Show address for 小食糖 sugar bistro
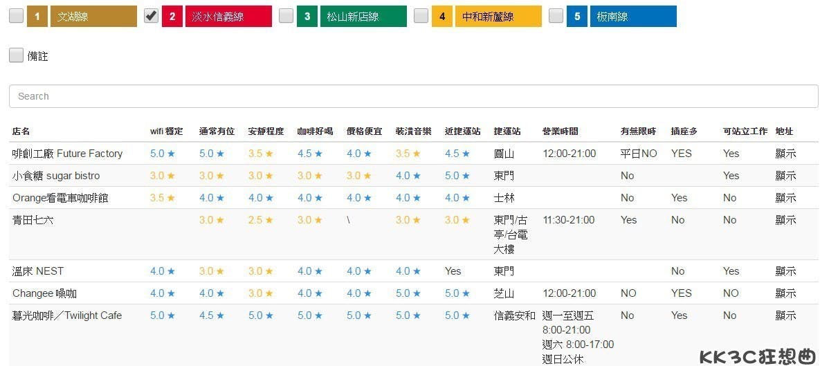Screen dimensions: 820x366 [785, 176]
